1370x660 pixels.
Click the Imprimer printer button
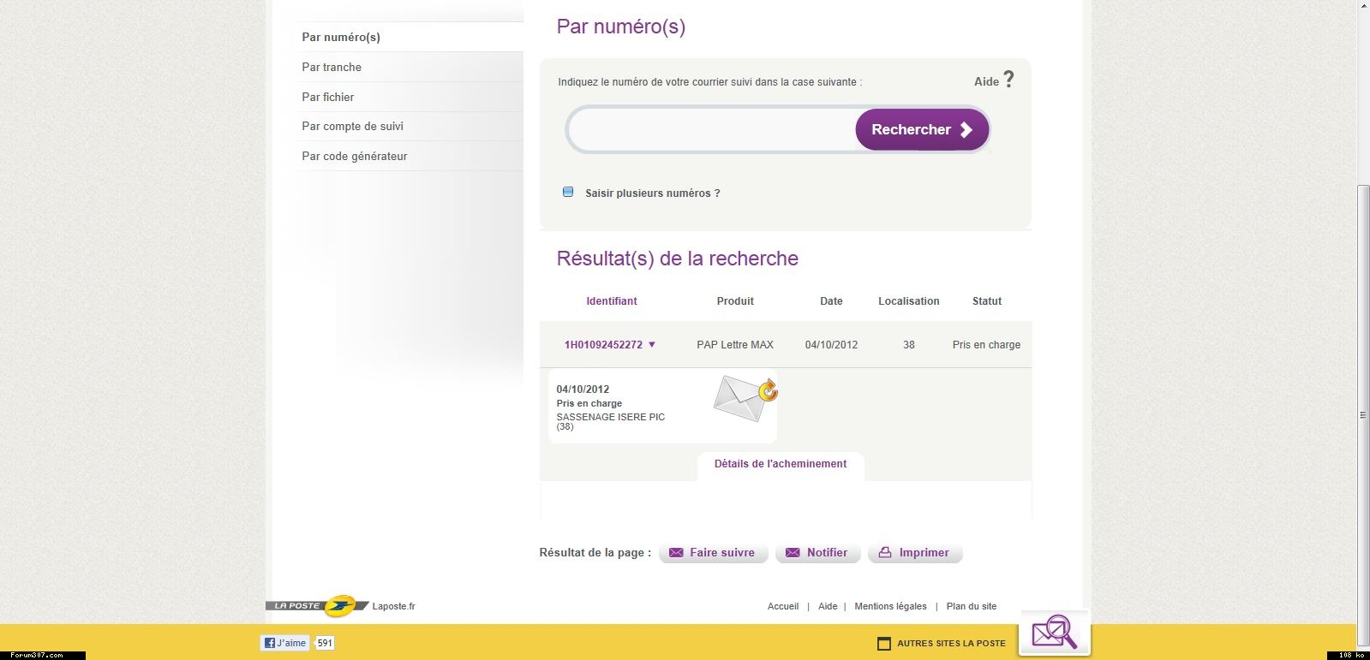[x=914, y=553]
